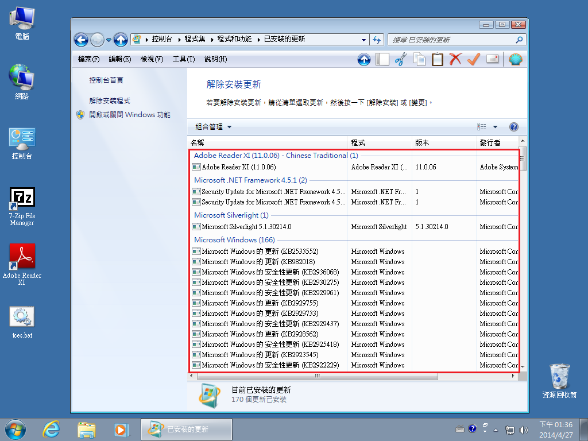588x441 pixels.
Task: Select security update KB2929961
Action: 354,292
